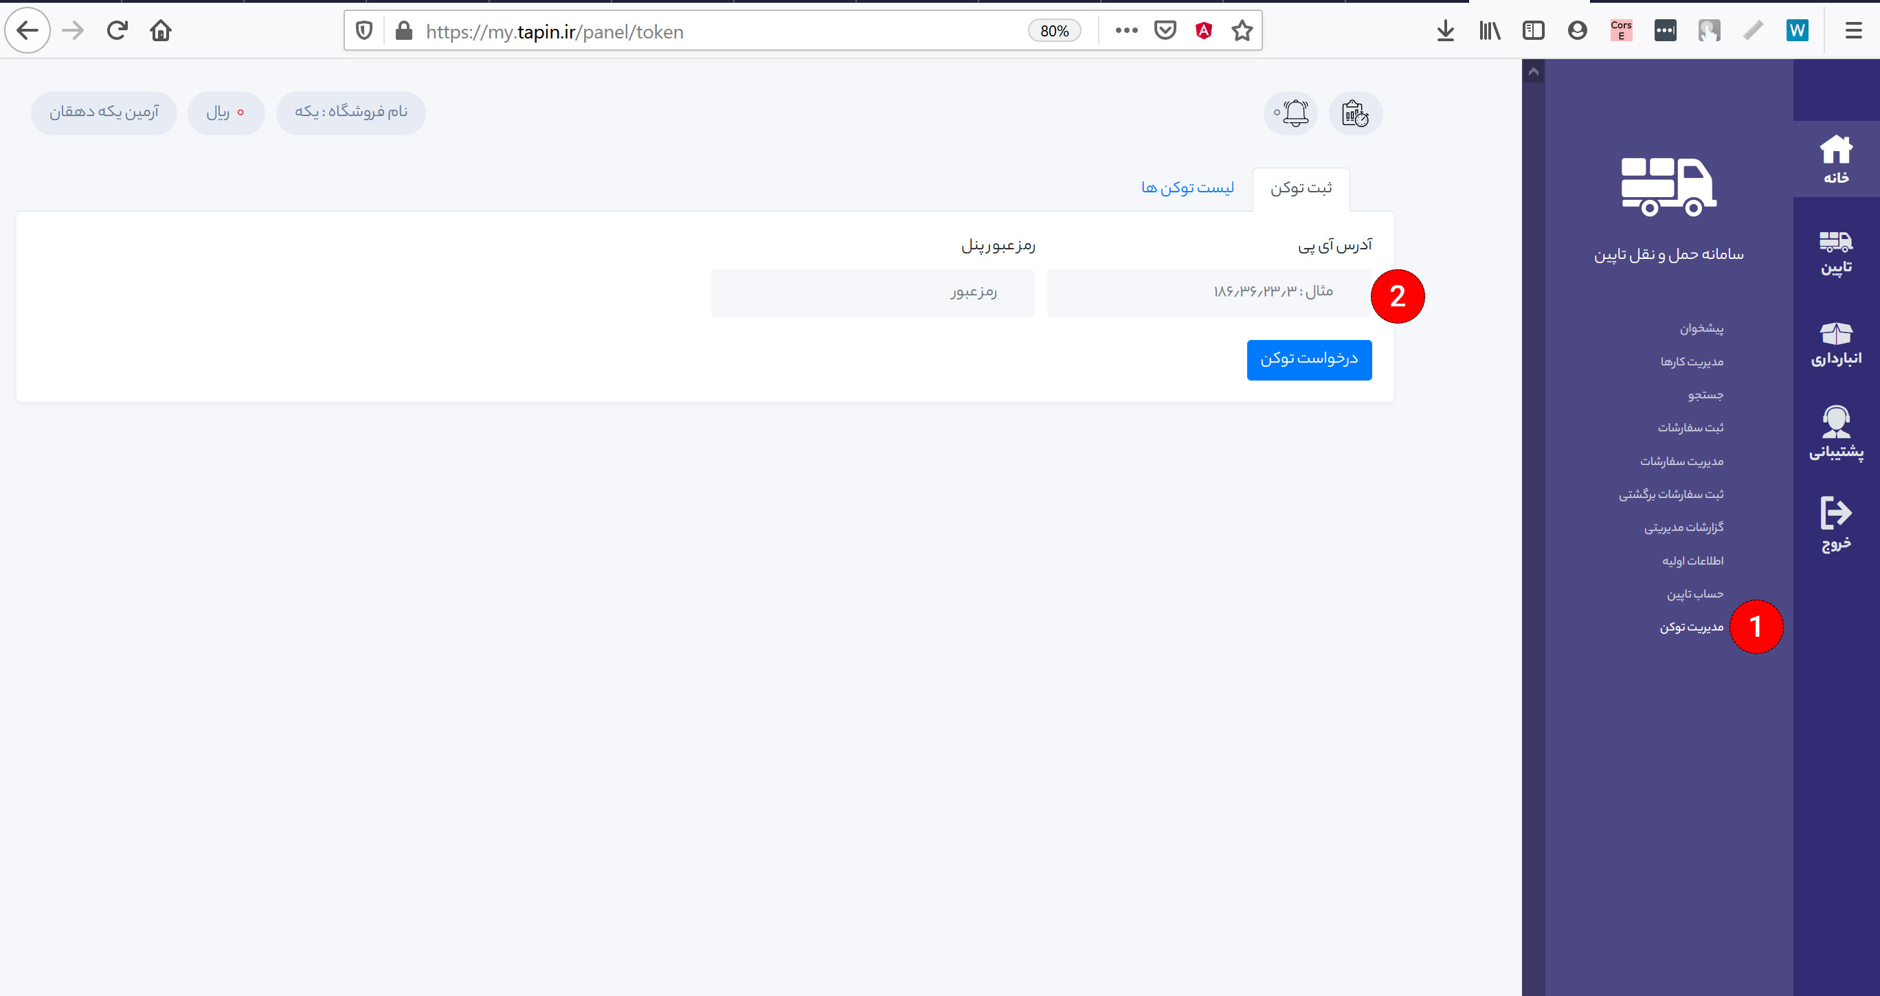This screenshot has width=1880, height=996.
Task: Open the browser home page
Action: [161, 31]
